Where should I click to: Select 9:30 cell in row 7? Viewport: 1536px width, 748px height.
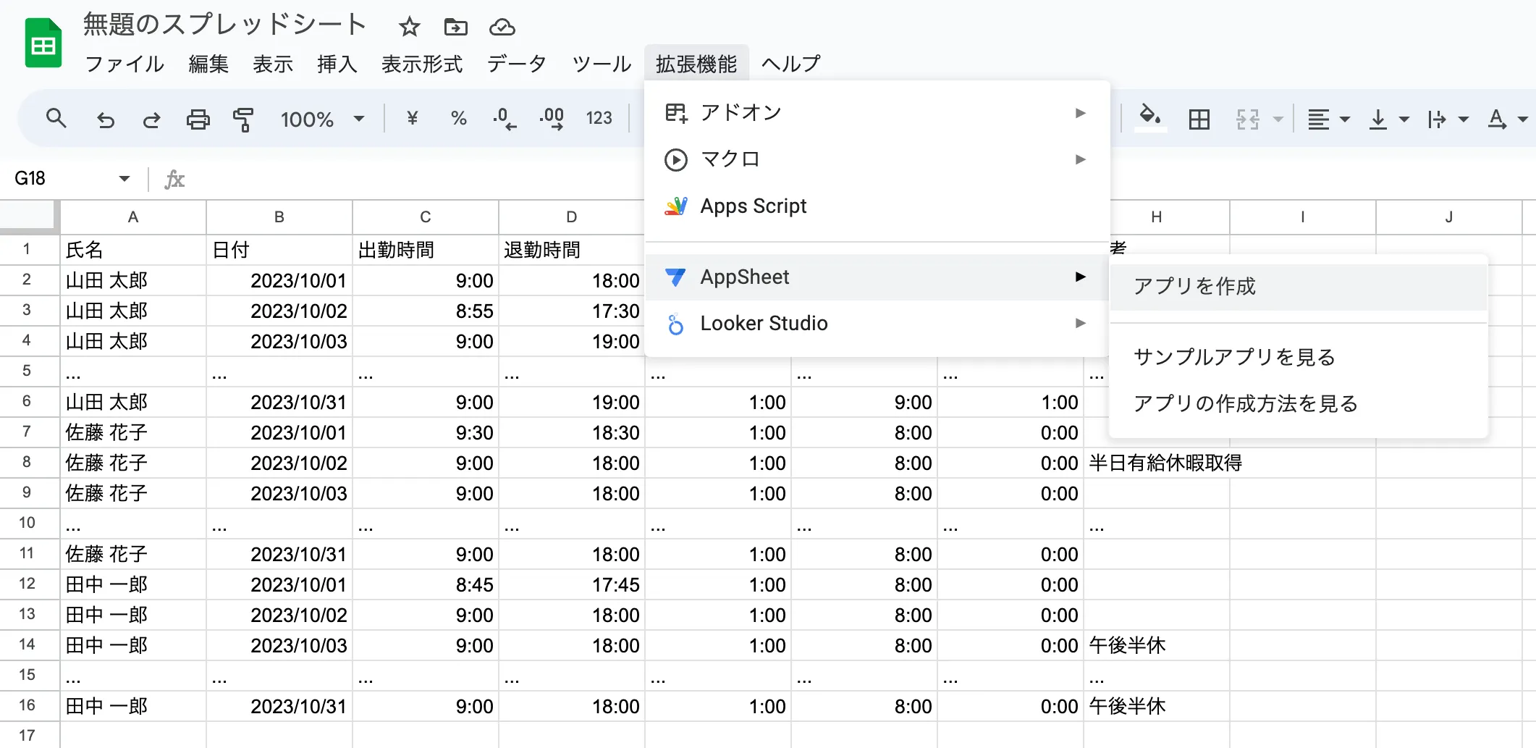click(426, 432)
